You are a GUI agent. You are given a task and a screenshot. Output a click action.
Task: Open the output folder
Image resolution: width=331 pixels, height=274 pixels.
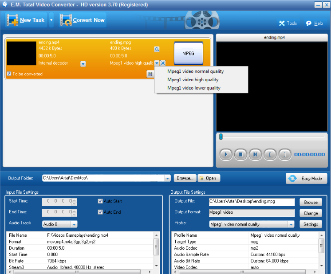pos(209,178)
